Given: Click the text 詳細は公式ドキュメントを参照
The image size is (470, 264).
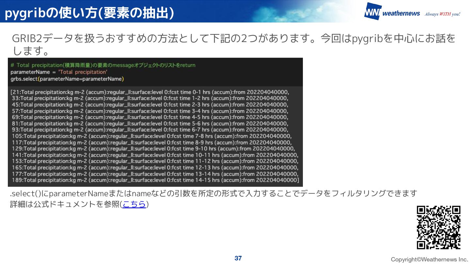Looking at the screenshot, I should click(65, 205).
